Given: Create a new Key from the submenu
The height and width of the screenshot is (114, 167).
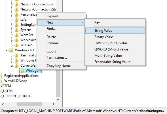Looking at the screenshot, I should (x=115, y=22).
